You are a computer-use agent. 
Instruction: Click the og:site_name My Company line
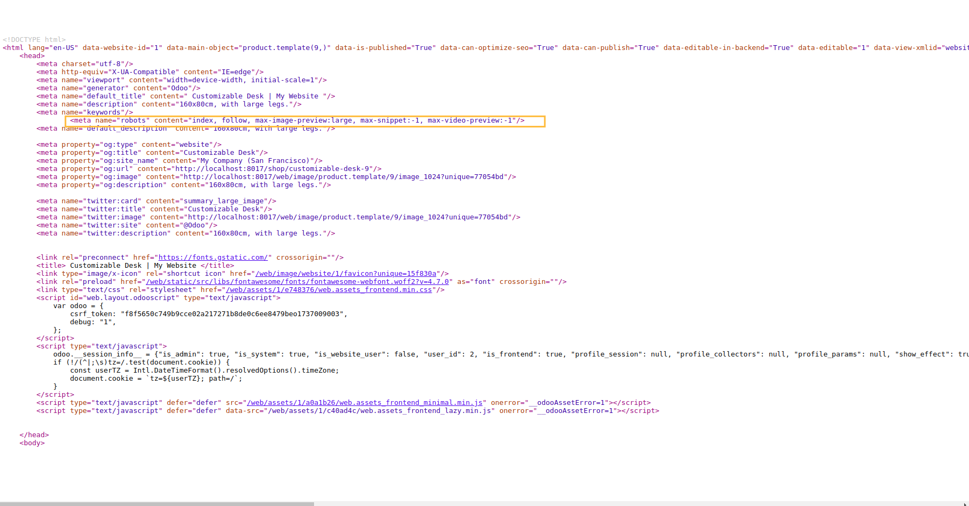pyautogui.click(x=180, y=161)
